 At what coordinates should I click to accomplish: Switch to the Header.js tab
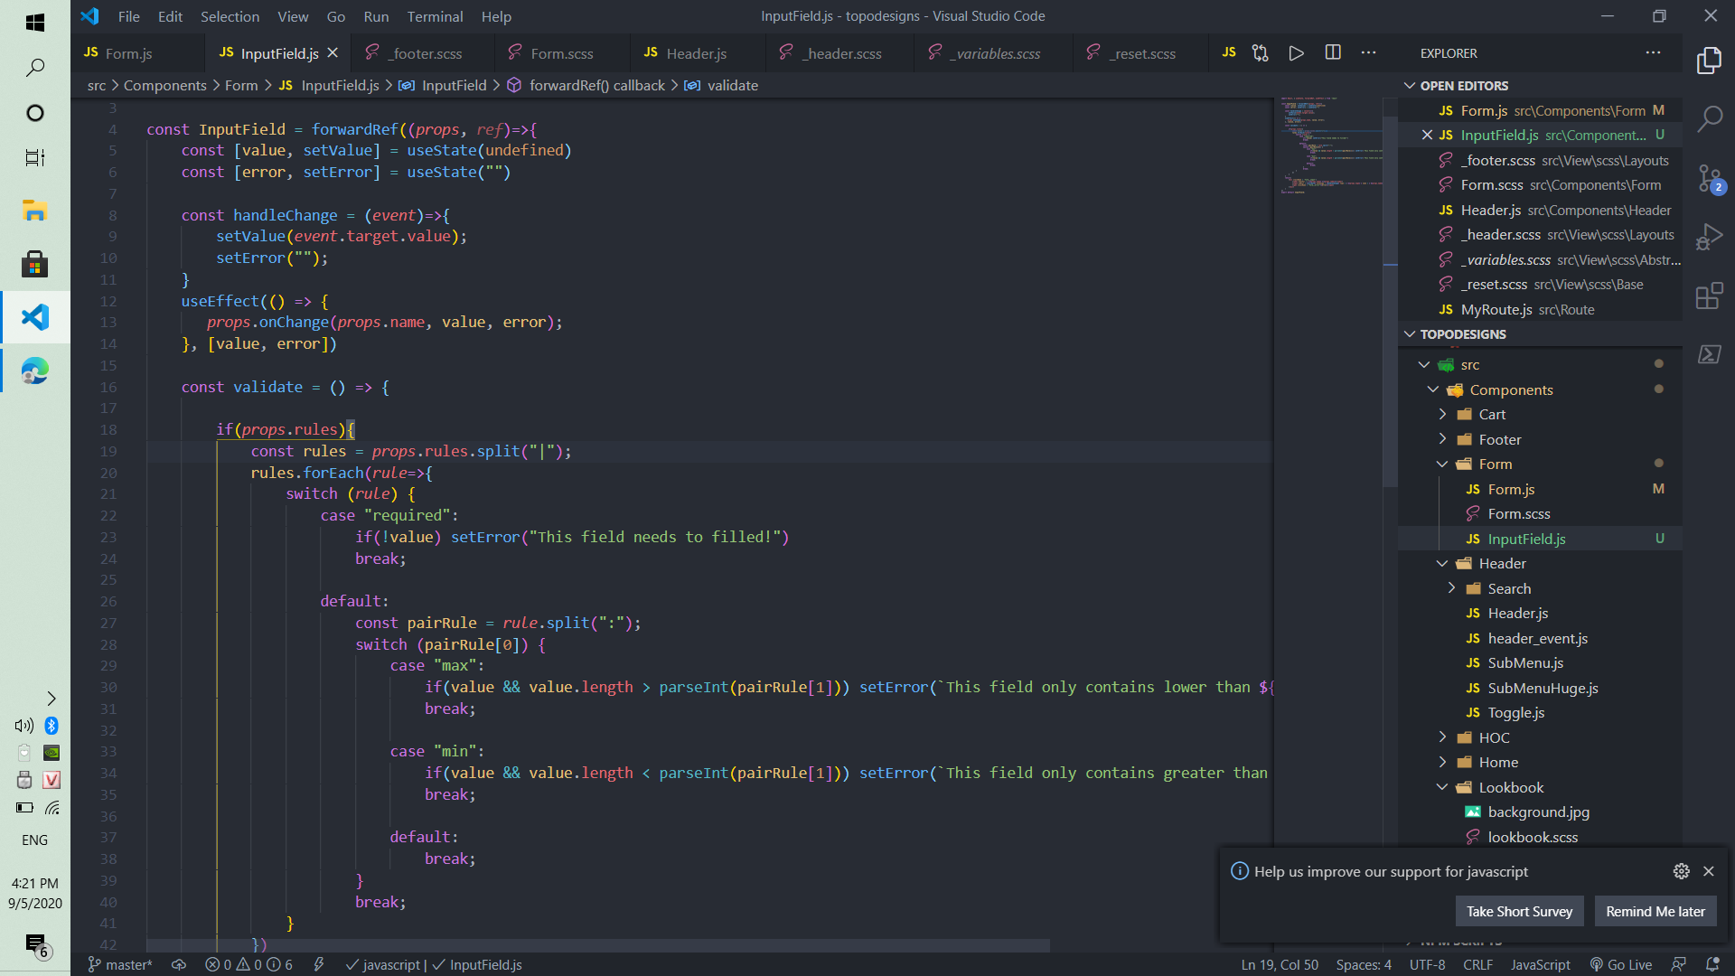pos(696,53)
